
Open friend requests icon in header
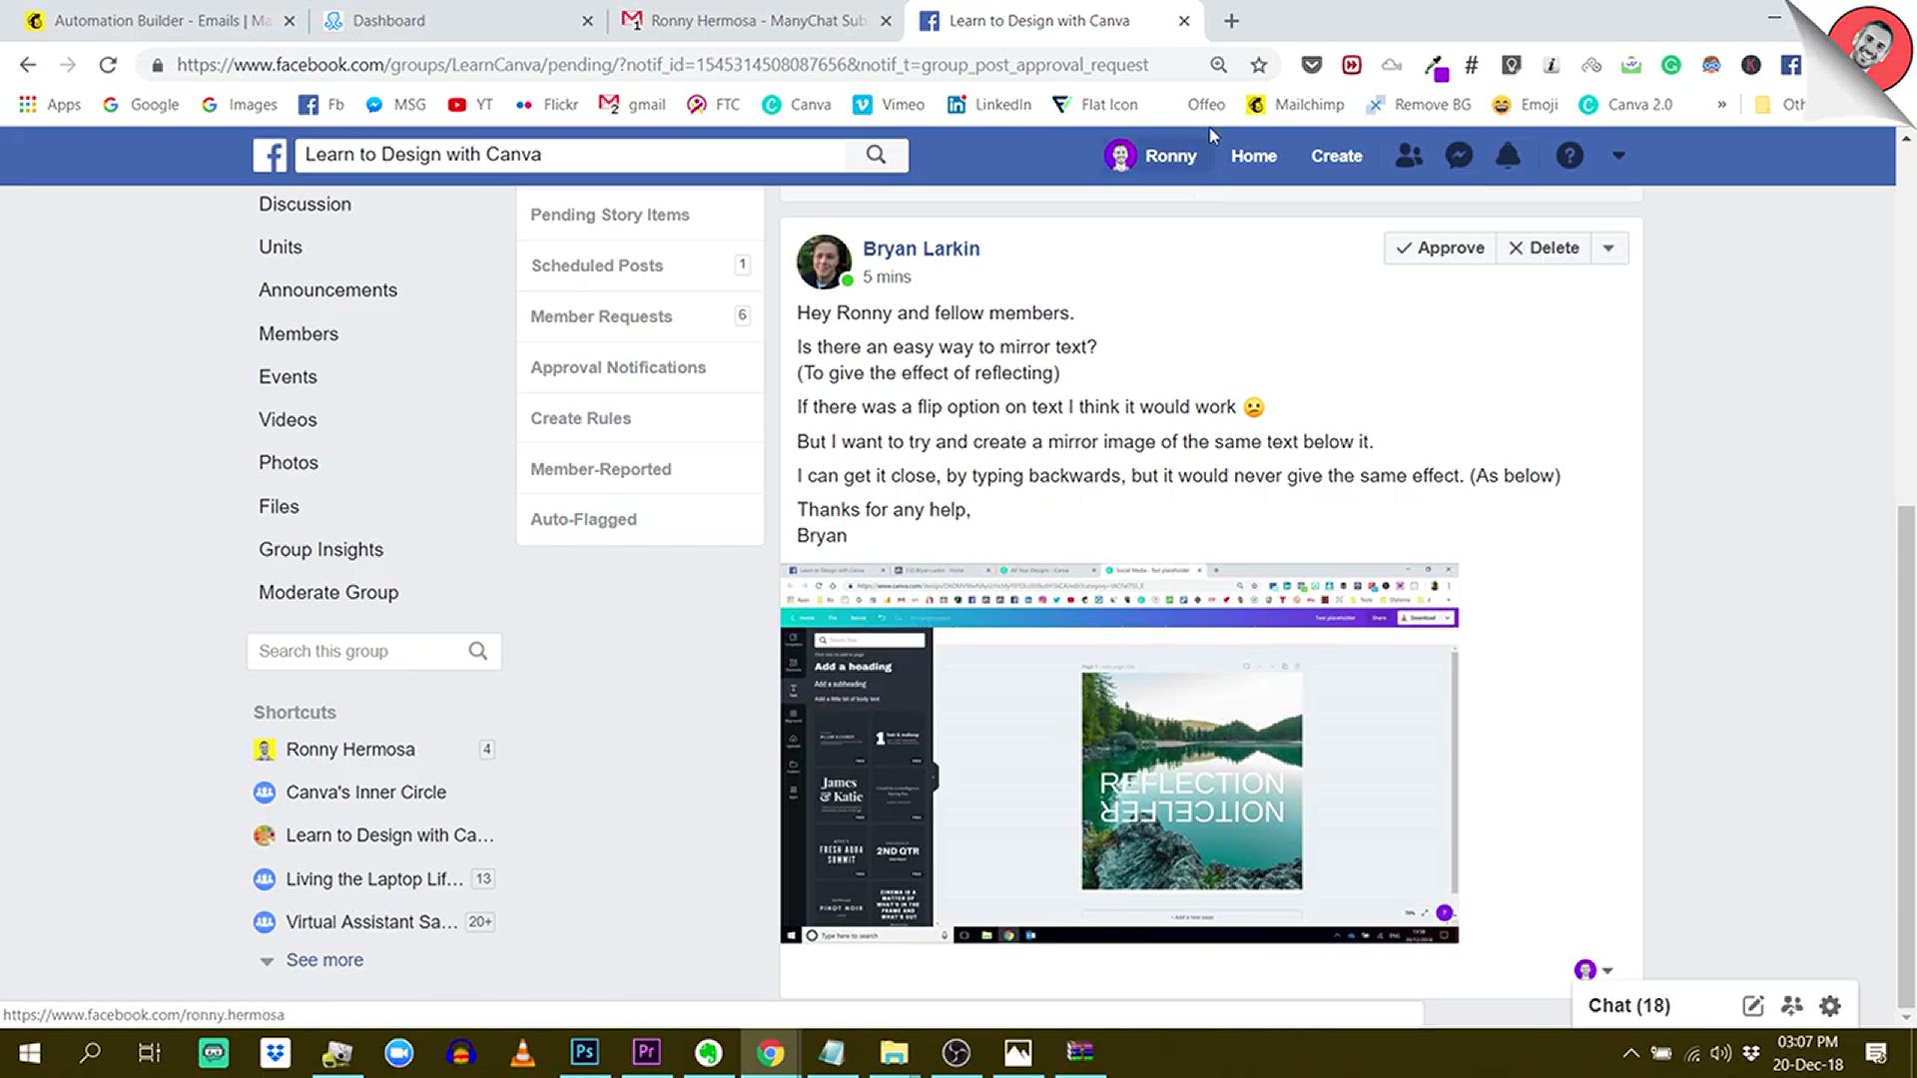(x=1409, y=156)
